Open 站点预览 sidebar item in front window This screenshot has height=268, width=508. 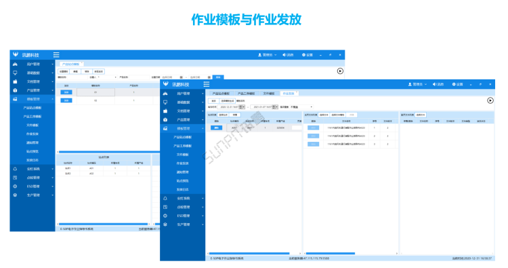(x=182, y=181)
